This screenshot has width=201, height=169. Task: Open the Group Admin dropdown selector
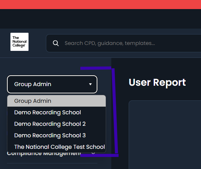(x=52, y=84)
